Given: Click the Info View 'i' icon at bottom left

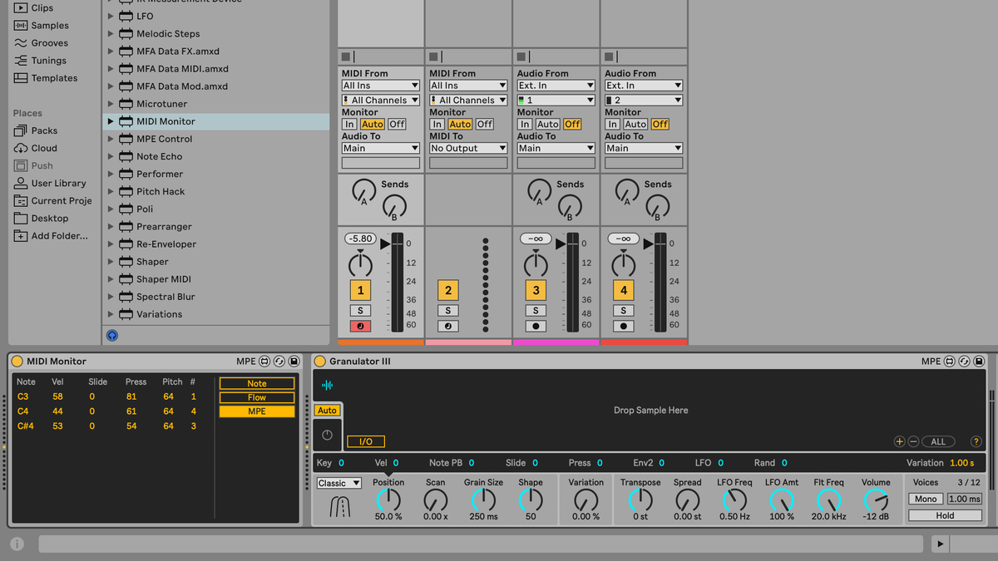Looking at the screenshot, I should [17, 544].
